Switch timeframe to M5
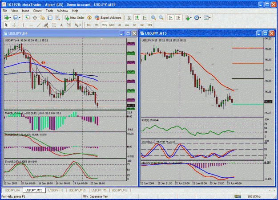Viewport: 278px width, 200px height. [96, 25]
